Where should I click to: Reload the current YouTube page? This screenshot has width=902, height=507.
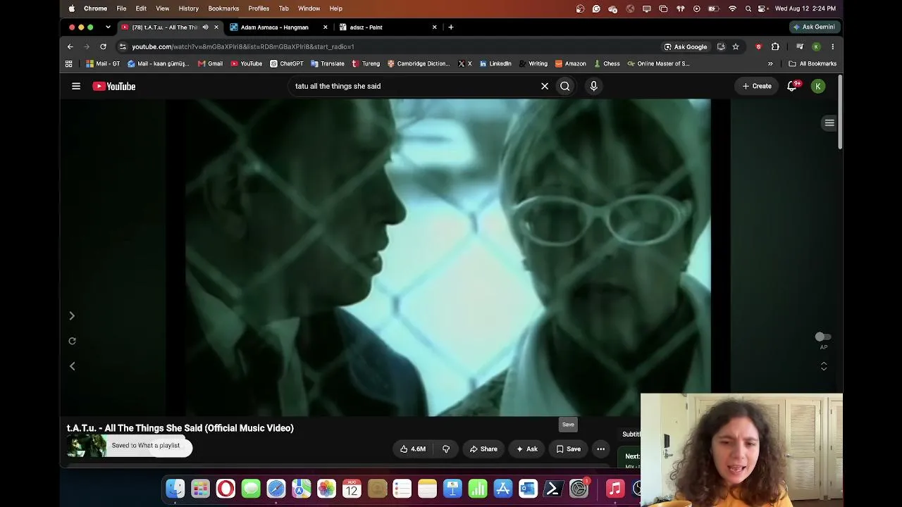click(103, 46)
